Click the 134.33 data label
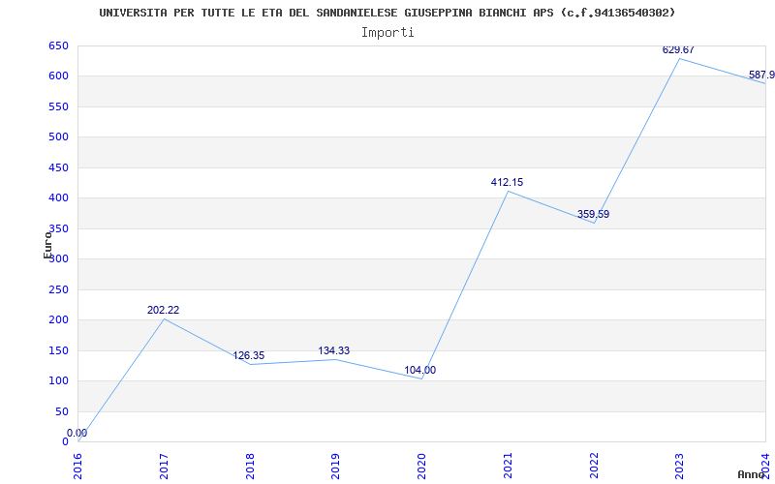 (333, 350)
